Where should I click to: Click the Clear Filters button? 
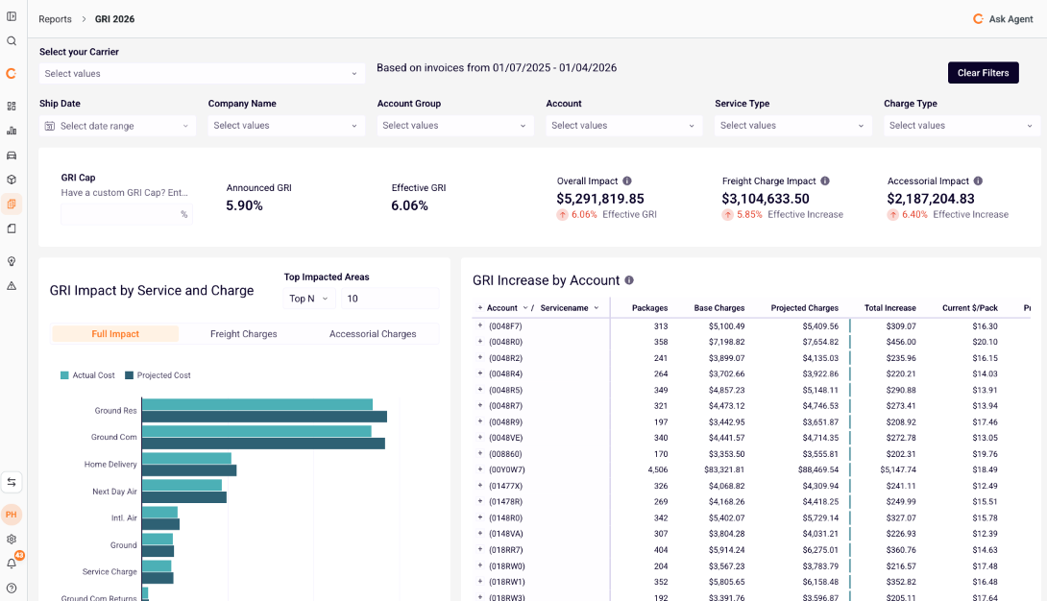coord(983,73)
